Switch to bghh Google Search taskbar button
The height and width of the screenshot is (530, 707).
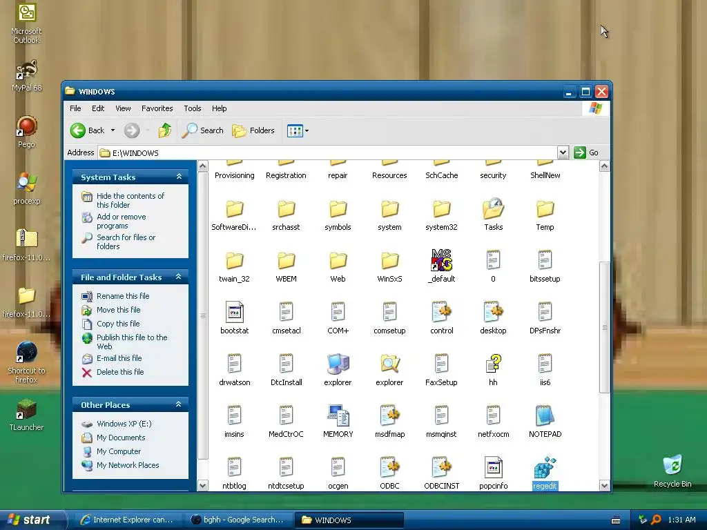pyautogui.click(x=238, y=520)
